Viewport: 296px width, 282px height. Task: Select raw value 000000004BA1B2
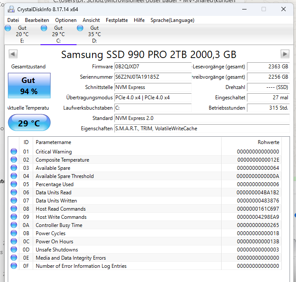(258, 193)
